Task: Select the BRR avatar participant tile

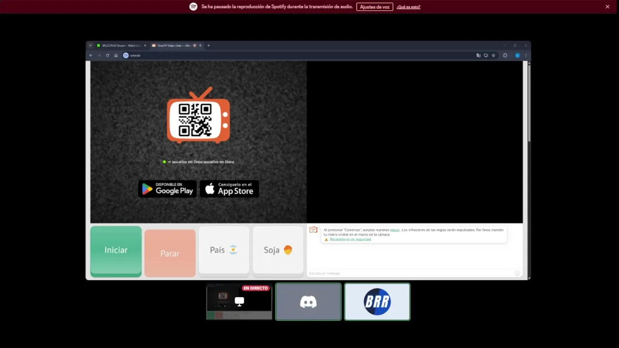Action: click(377, 302)
